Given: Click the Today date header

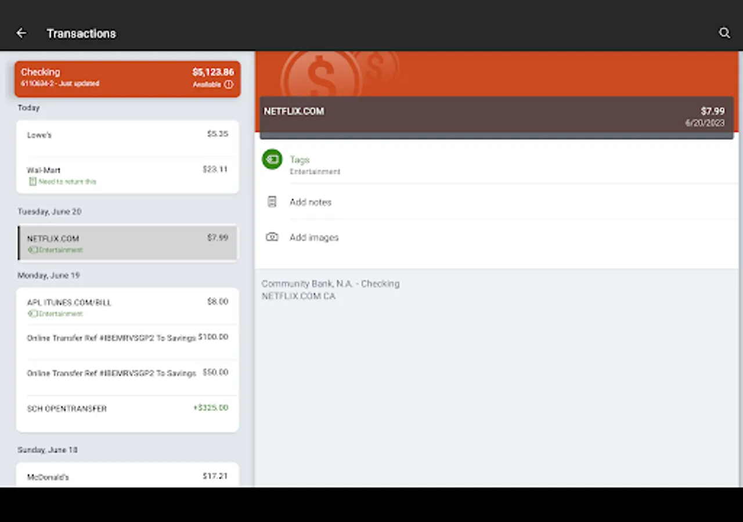Looking at the screenshot, I should pos(28,108).
